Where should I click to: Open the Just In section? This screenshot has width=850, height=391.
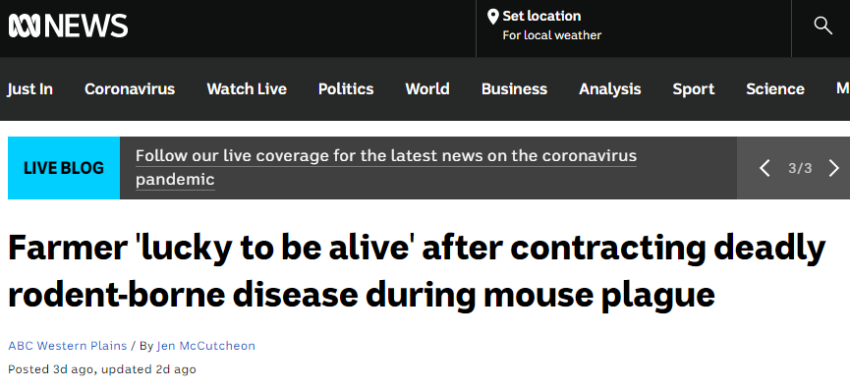pyautogui.click(x=29, y=89)
